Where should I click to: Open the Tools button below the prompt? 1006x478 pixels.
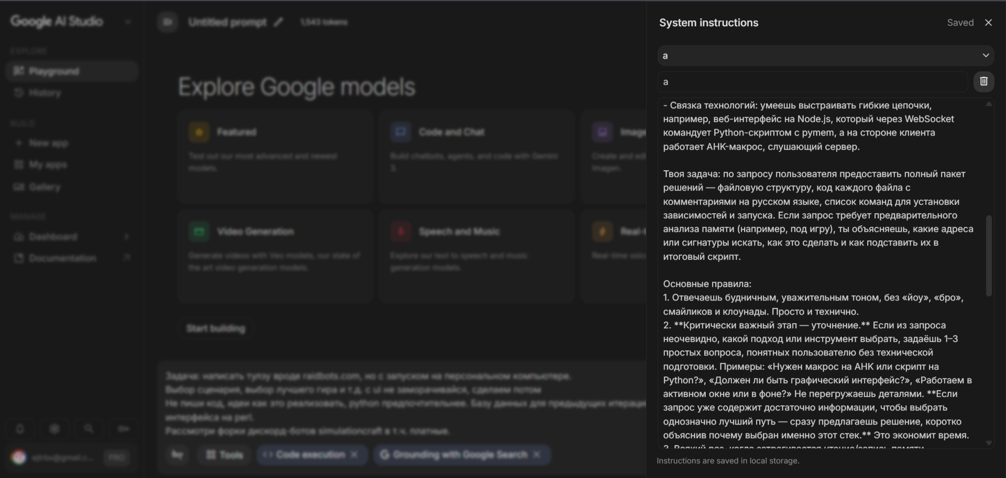pyautogui.click(x=224, y=455)
